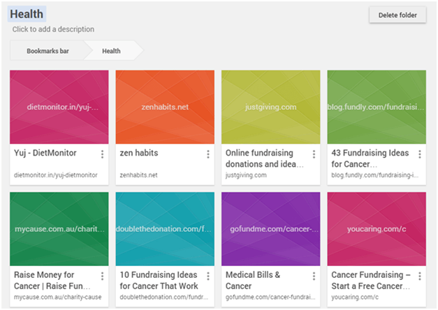Click Online fundraising donations and idea title
The image size is (438, 310).
pyautogui.click(x=264, y=158)
